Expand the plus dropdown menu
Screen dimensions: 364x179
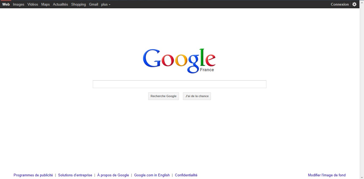(106, 4)
